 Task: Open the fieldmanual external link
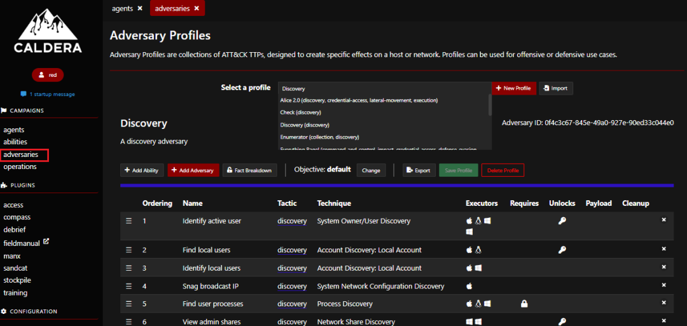[x=26, y=242]
